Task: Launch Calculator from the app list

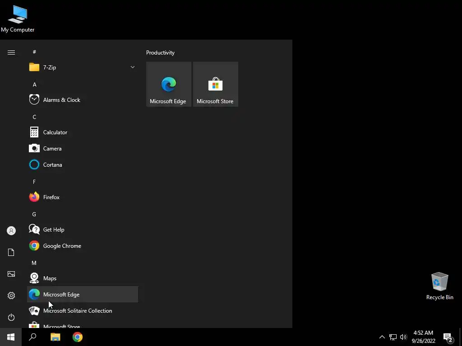Action: (x=83, y=132)
